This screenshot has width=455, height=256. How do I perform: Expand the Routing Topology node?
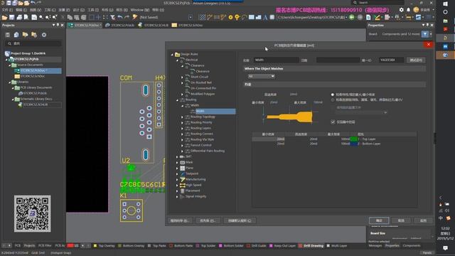click(x=183, y=117)
